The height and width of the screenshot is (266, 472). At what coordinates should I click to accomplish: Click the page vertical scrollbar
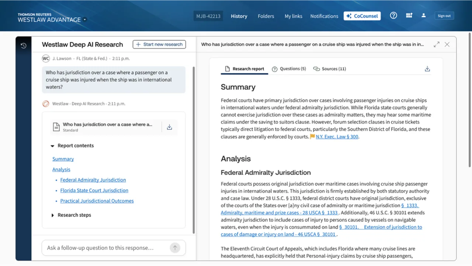[469, 99]
